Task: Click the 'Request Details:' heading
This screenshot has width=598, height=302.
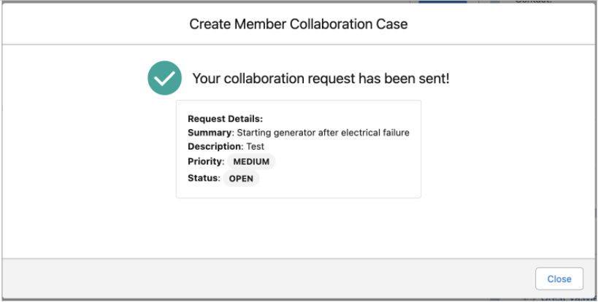Action: coord(225,119)
